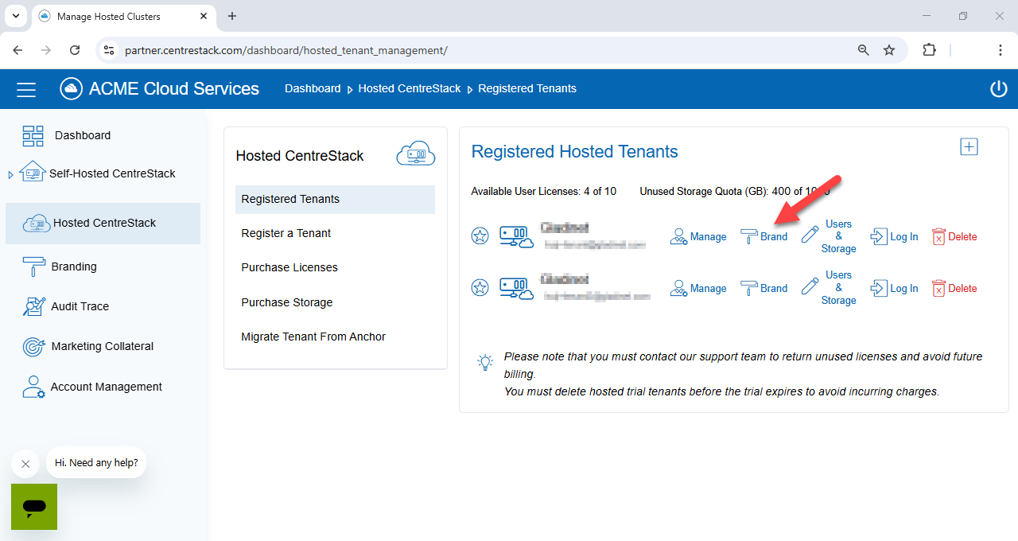Edit Users & Storage for first tenant
The width and height of the screenshot is (1018, 541).
click(x=829, y=236)
